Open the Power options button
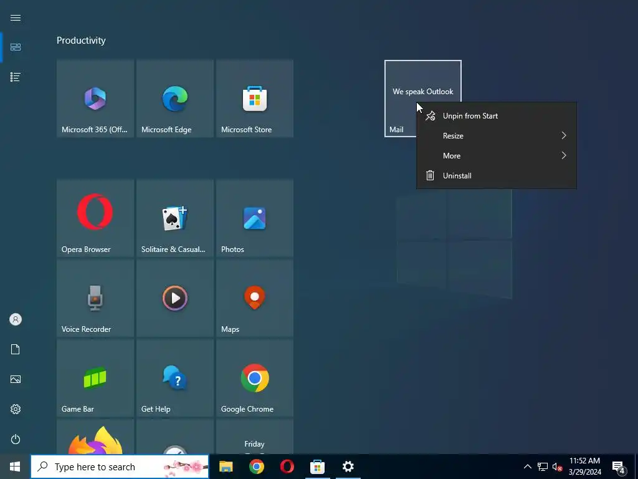The width and height of the screenshot is (638, 479). 16,439
